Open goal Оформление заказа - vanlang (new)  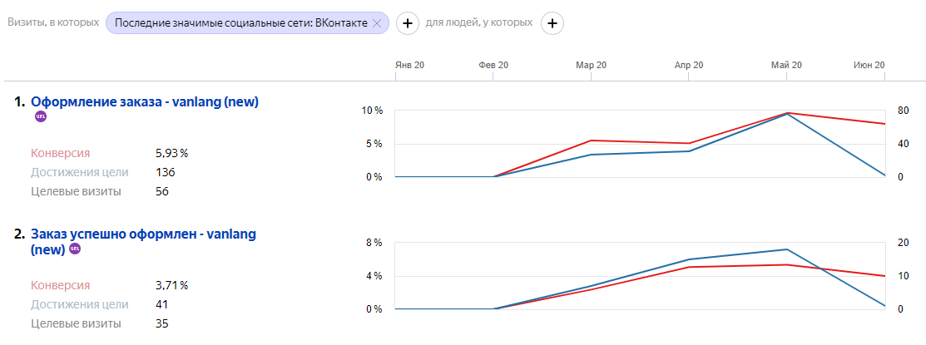pyautogui.click(x=145, y=102)
